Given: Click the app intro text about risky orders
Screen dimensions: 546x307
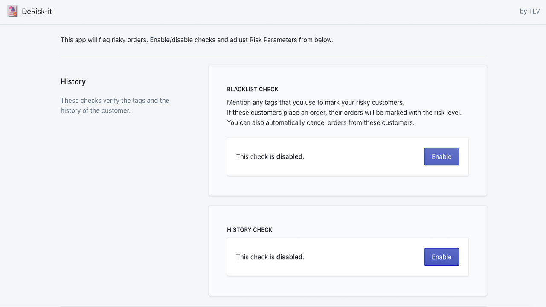Looking at the screenshot, I should (196, 40).
